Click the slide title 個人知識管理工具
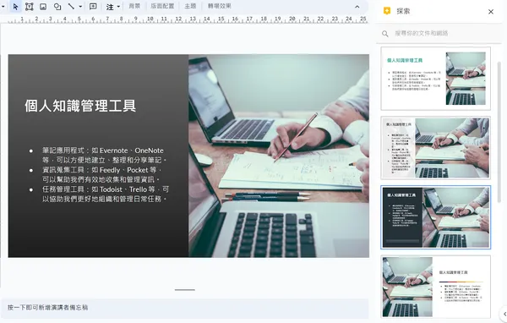 tap(80, 106)
